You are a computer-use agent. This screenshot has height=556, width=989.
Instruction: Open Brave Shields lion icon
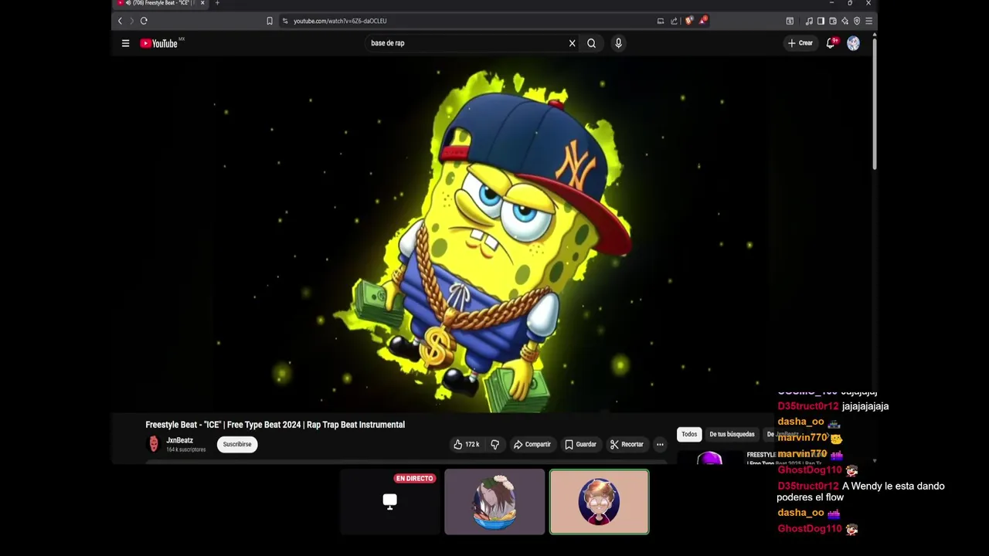pos(688,21)
